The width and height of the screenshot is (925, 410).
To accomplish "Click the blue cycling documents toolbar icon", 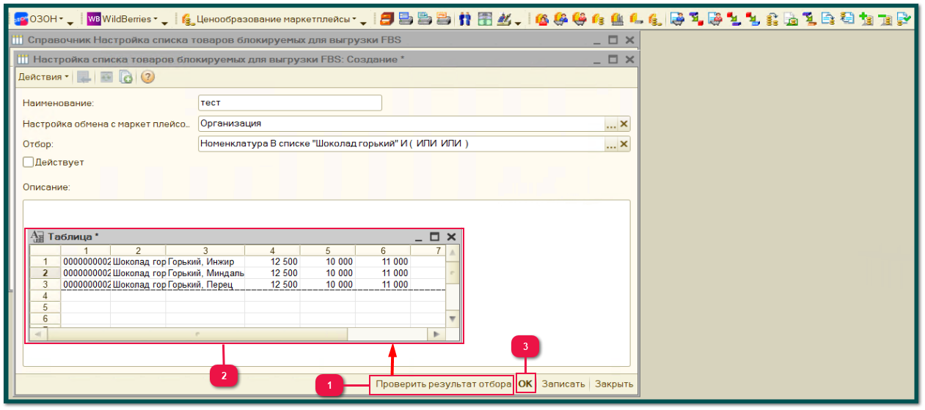I will coord(847,19).
